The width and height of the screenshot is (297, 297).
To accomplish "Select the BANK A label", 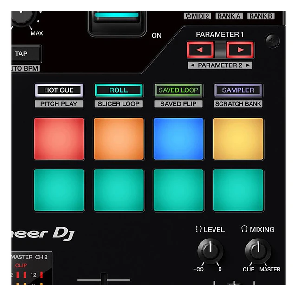I will point(229,16).
